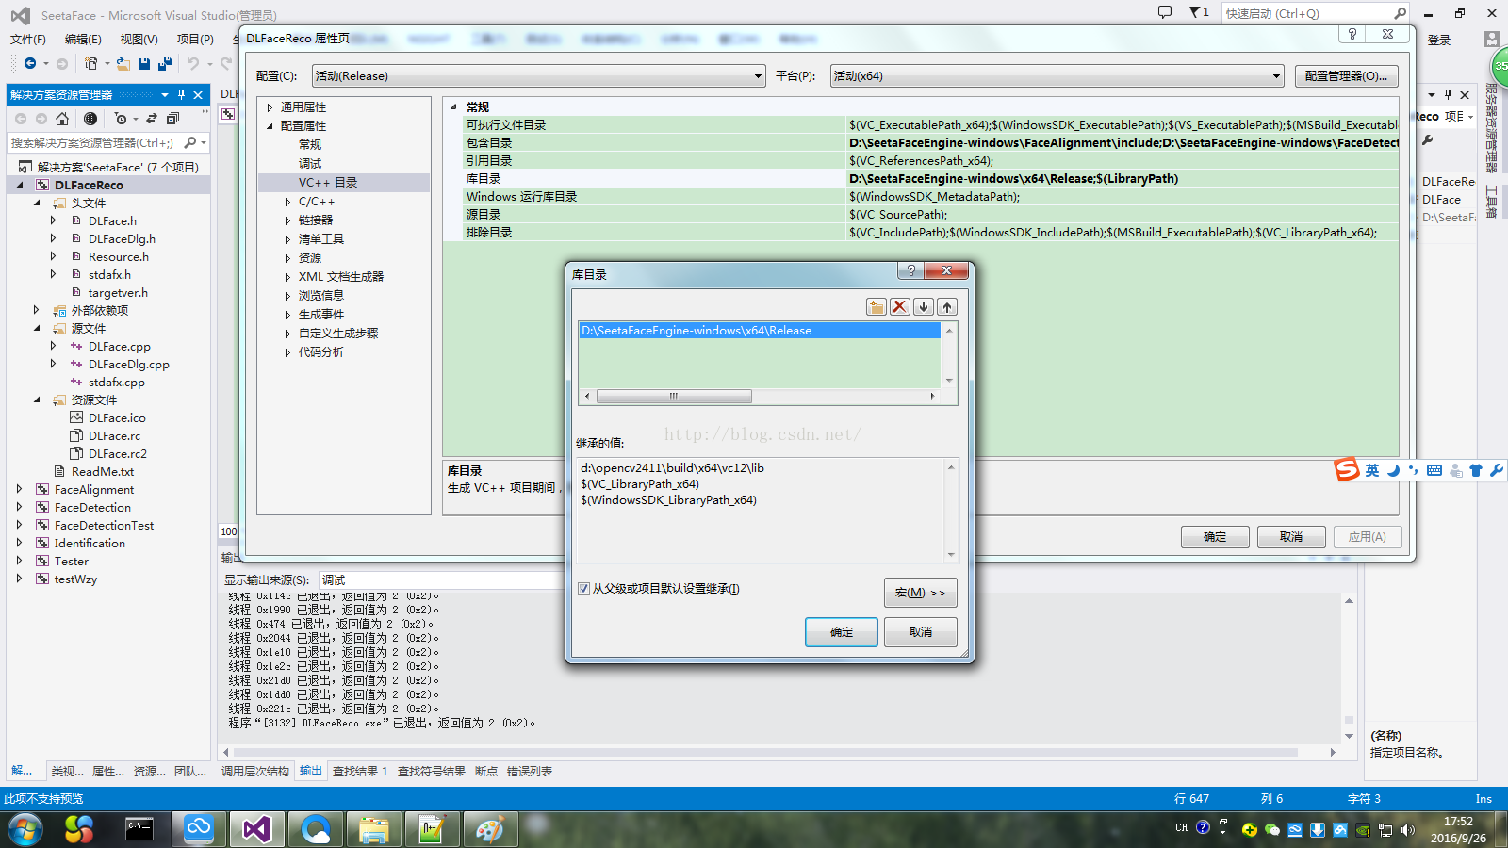Expand the 通用属性 tree node

[x=270, y=107]
